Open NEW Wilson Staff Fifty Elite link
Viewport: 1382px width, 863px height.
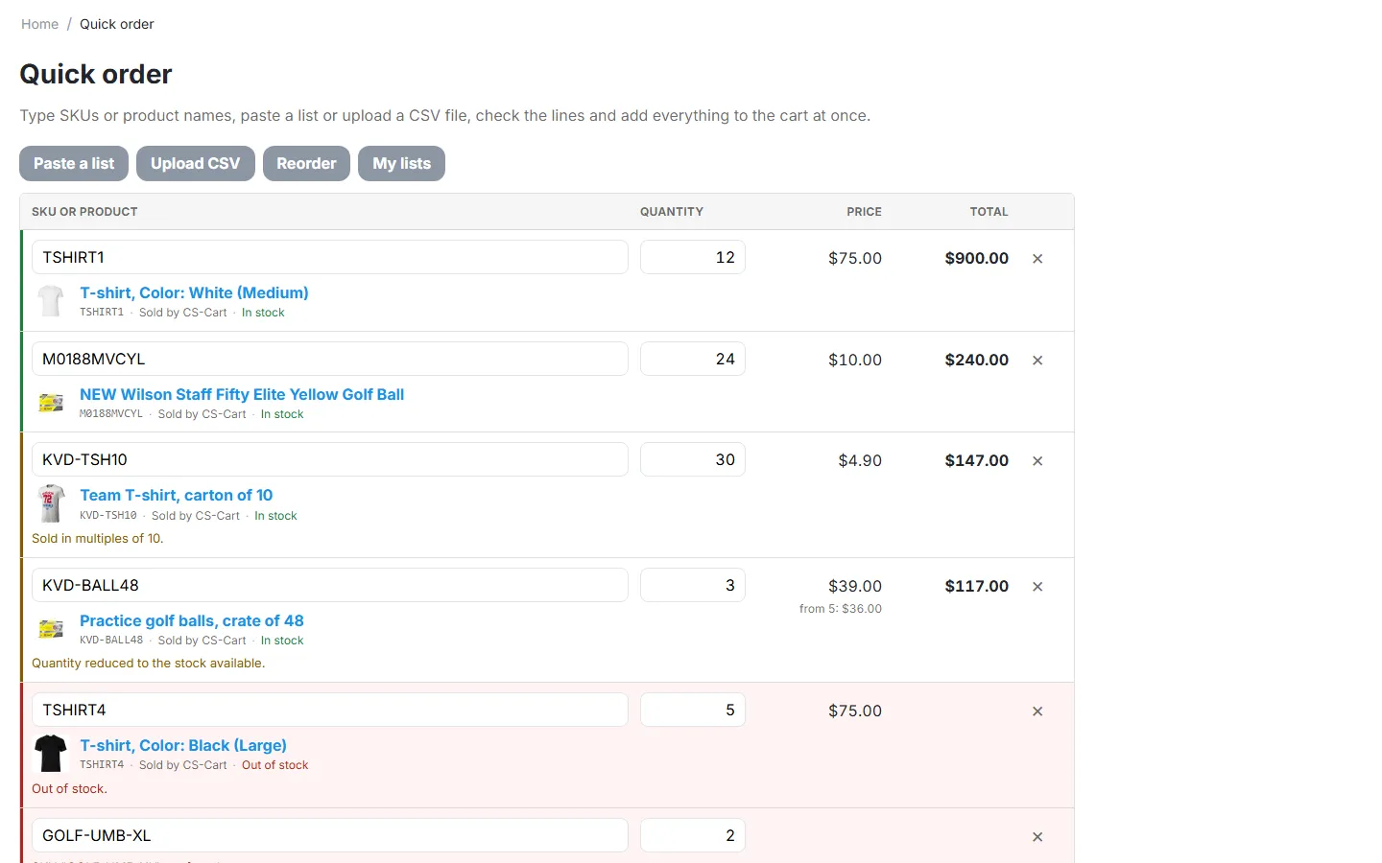(242, 394)
